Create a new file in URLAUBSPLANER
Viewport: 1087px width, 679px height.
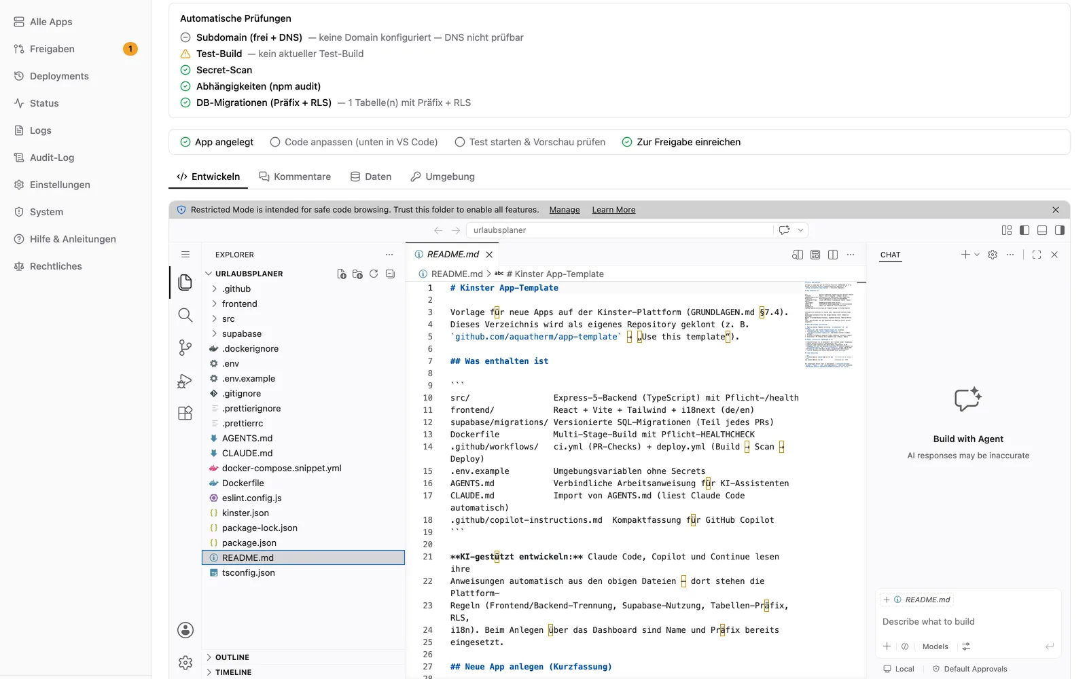342,274
